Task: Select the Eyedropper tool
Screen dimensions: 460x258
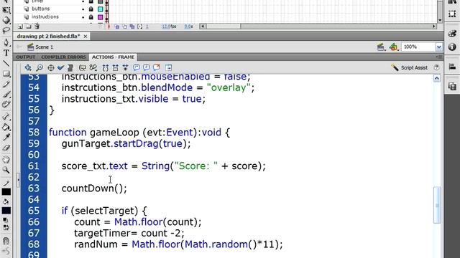Action: click(x=6, y=137)
